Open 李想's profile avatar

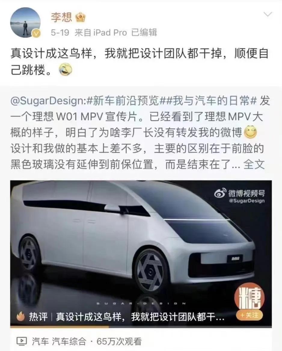pyautogui.click(x=25, y=22)
